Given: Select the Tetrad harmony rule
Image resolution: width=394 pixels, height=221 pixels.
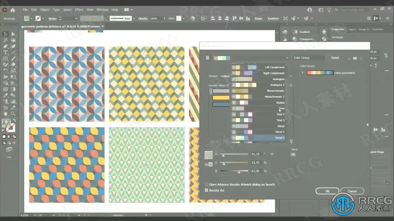Looking at the screenshot, I should point(259,126).
